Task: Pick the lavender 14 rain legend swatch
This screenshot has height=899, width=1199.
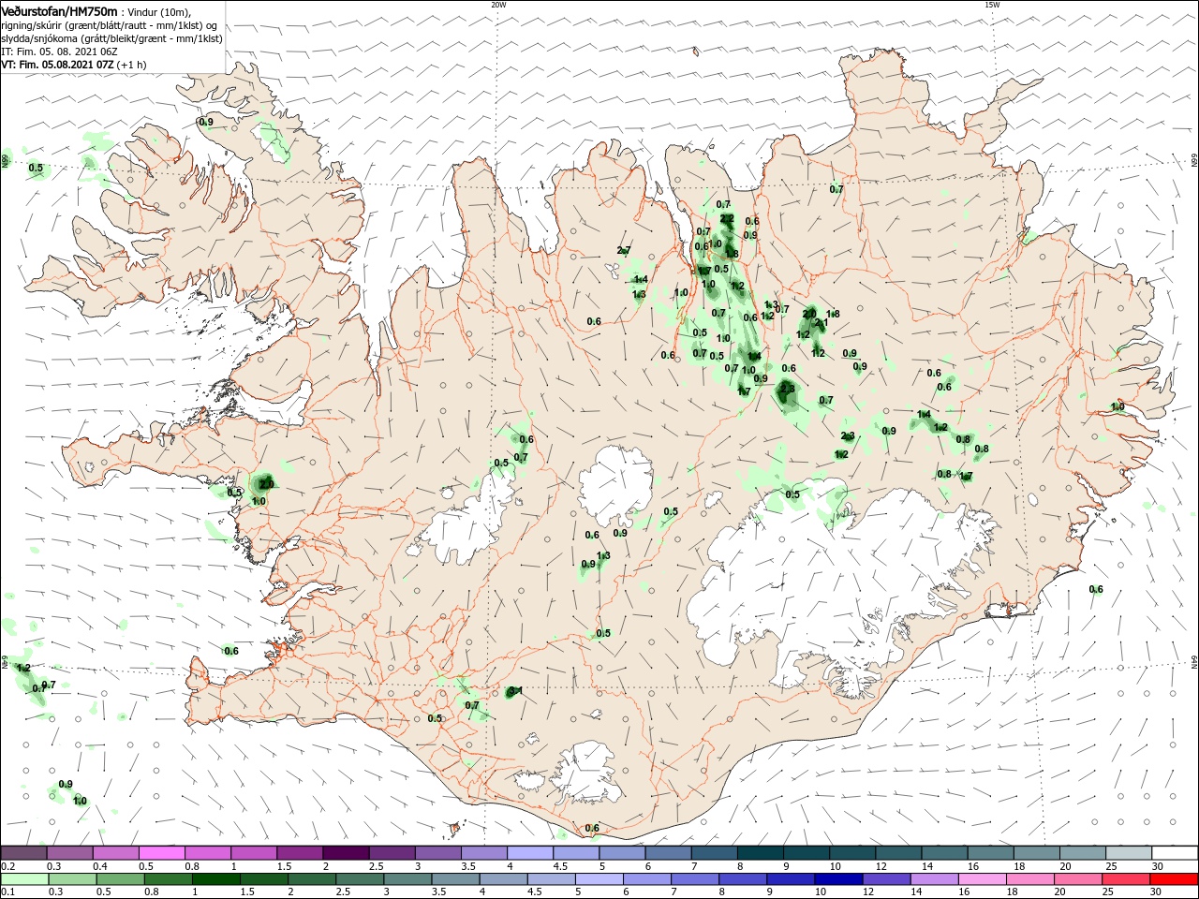Action: coord(933,879)
